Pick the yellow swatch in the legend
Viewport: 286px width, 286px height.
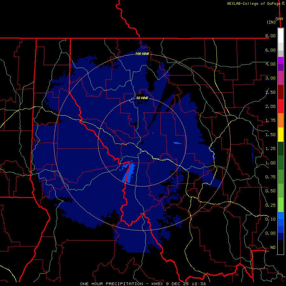click(x=281, y=135)
